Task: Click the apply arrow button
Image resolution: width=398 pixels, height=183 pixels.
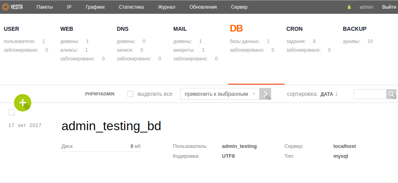Action: click(x=265, y=94)
